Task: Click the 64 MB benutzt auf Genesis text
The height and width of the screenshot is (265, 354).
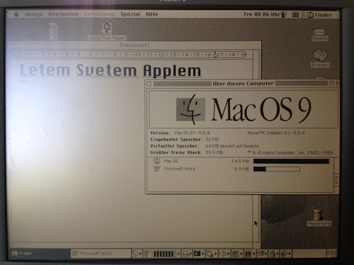Action: pyautogui.click(x=232, y=146)
